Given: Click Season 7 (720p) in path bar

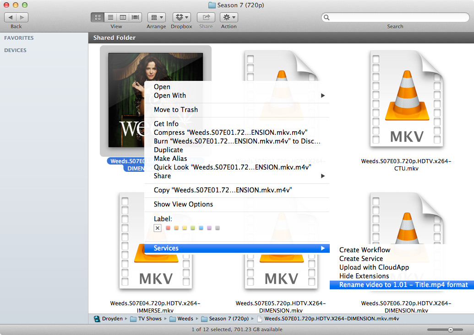Looking at the screenshot, I should point(225,319).
